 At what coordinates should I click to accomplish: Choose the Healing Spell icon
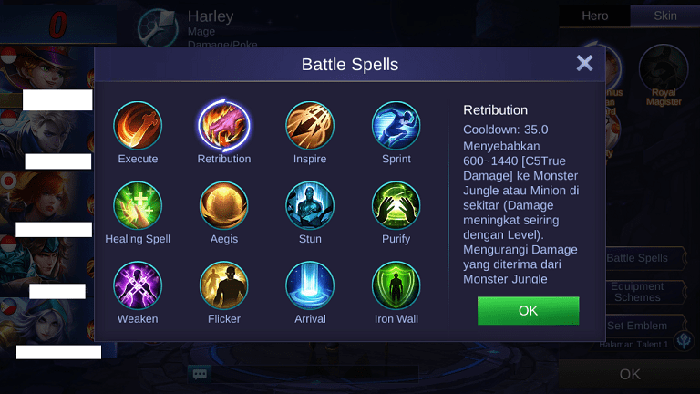(x=138, y=205)
